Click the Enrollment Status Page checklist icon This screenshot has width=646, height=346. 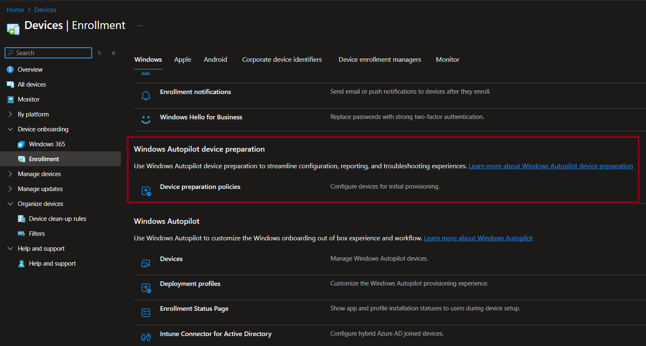[146, 312]
